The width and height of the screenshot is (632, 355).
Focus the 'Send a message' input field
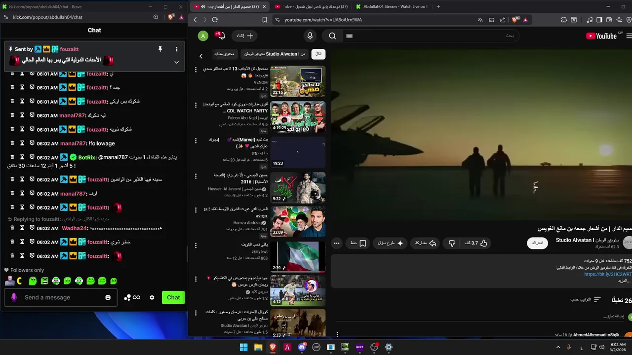62,297
